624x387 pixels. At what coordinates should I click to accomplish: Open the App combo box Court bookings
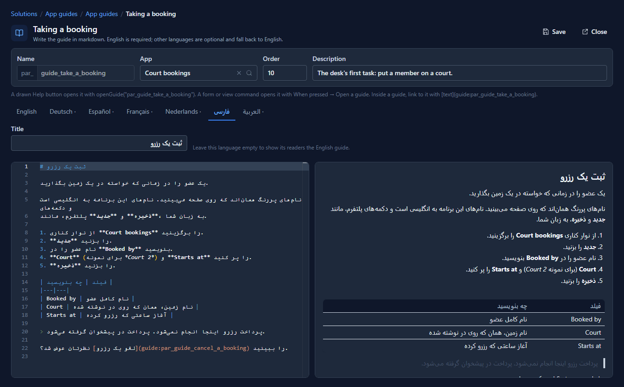(x=199, y=73)
